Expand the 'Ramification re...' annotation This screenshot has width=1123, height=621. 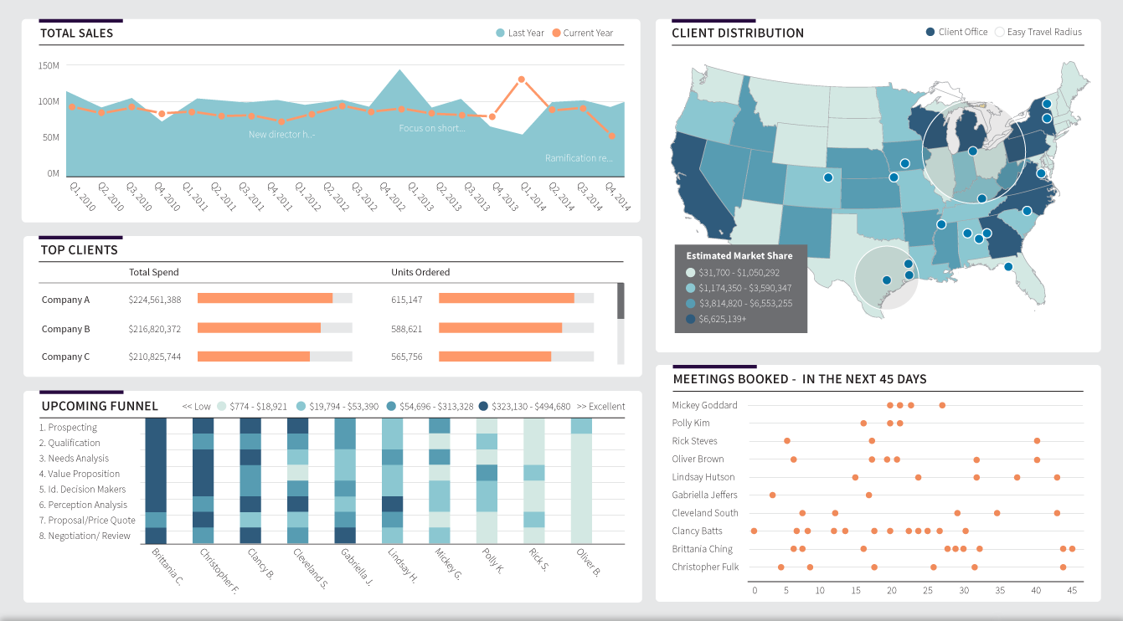point(579,158)
